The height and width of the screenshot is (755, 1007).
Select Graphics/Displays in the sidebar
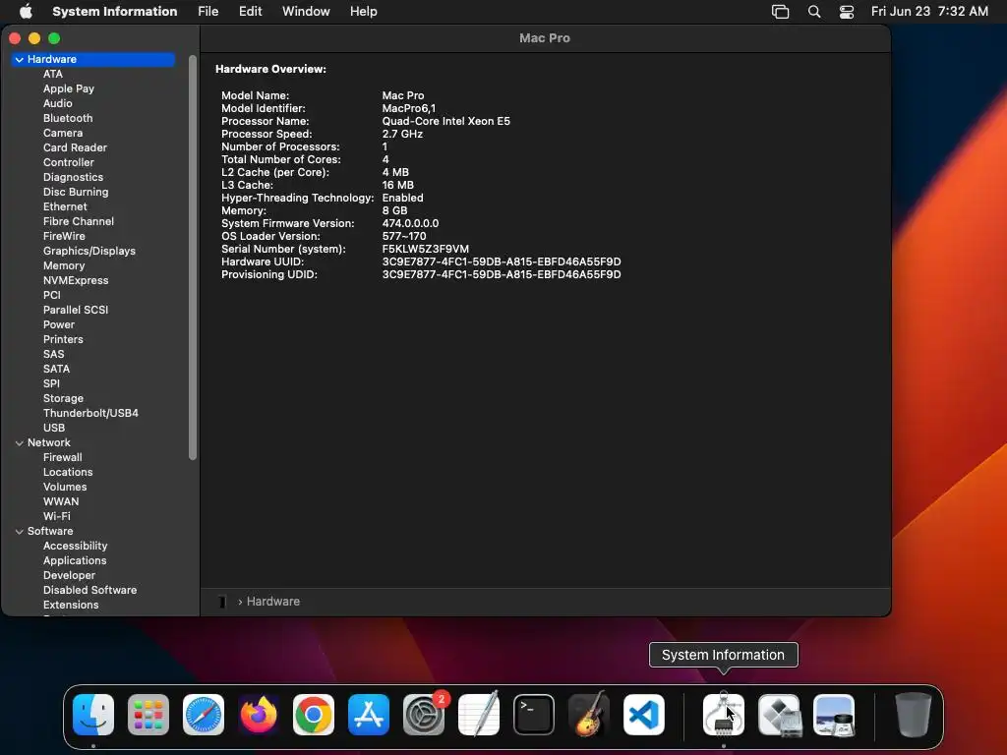pyautogui.click(x=89, y=251)
